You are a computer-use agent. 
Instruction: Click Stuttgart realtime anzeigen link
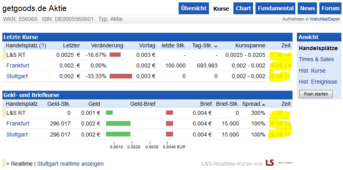click(70, 164)
